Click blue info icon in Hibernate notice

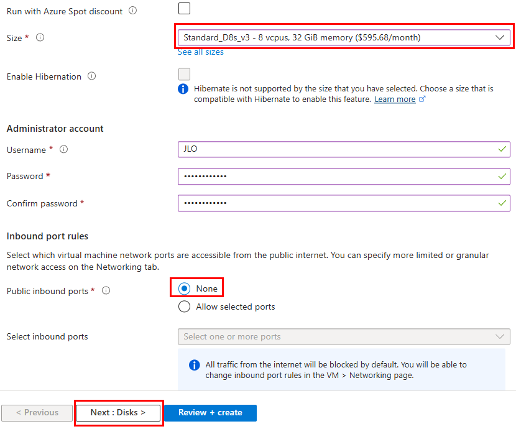pos(183,89)
